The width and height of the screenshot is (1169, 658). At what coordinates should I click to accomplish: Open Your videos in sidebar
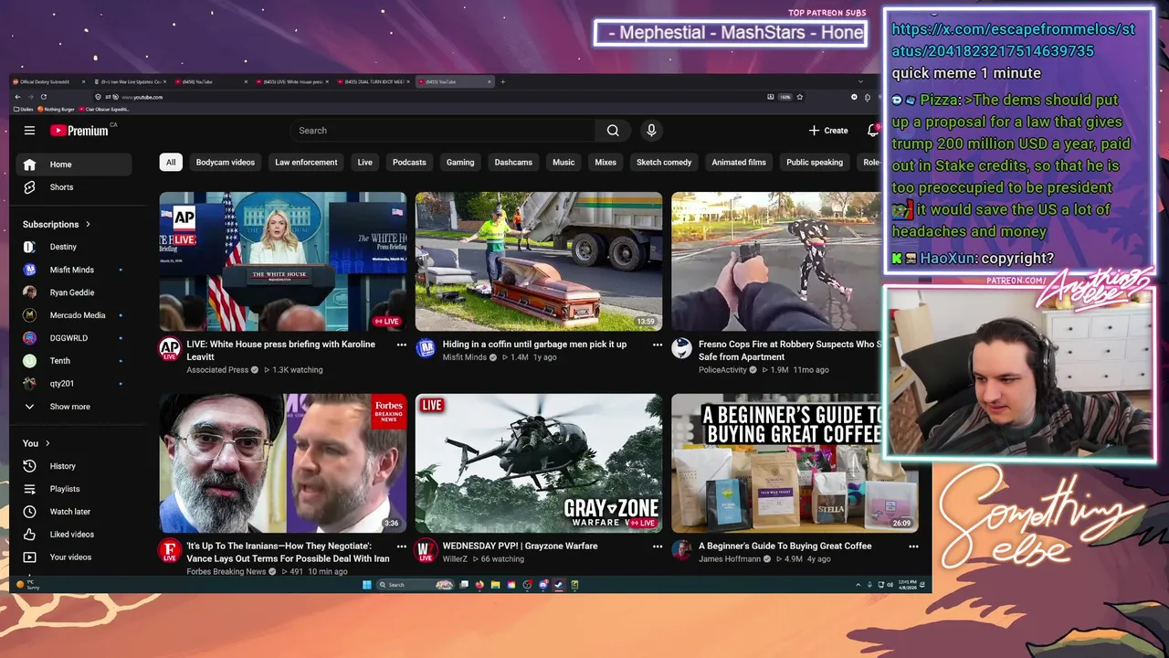(74, 557)
